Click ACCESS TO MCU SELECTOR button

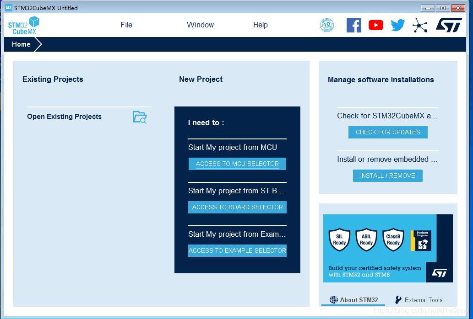(x=237, y=164)
